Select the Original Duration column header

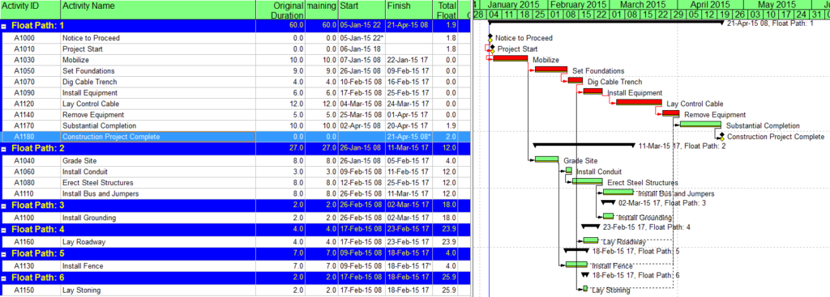coord(280,10)
